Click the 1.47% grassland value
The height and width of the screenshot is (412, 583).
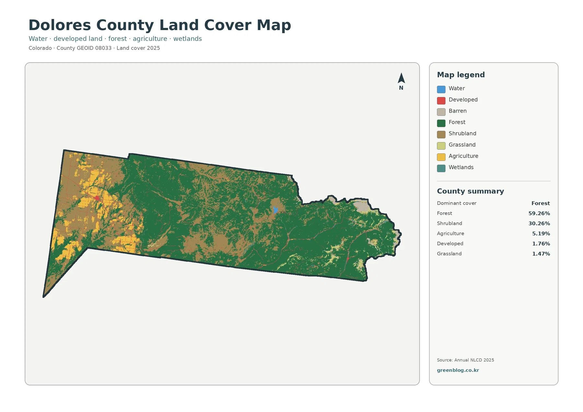[541, 254]
